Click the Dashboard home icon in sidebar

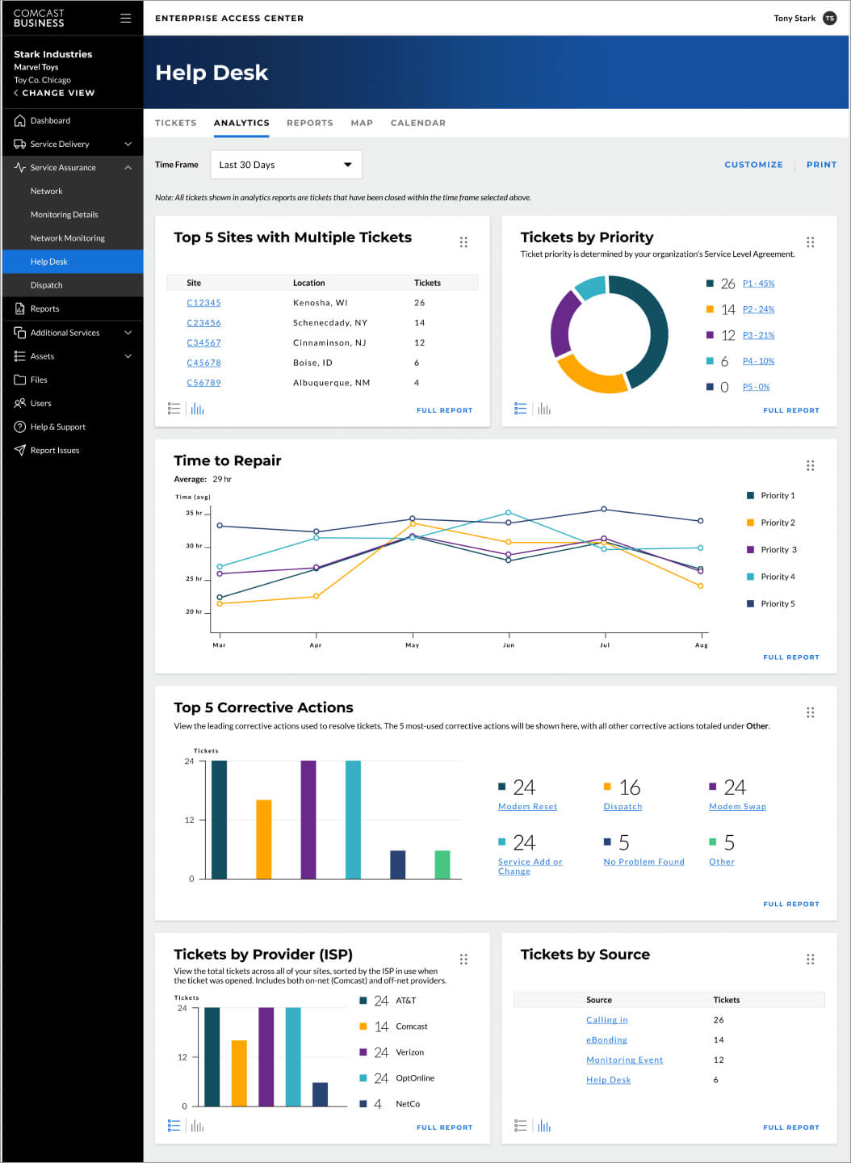pos(20,120)
